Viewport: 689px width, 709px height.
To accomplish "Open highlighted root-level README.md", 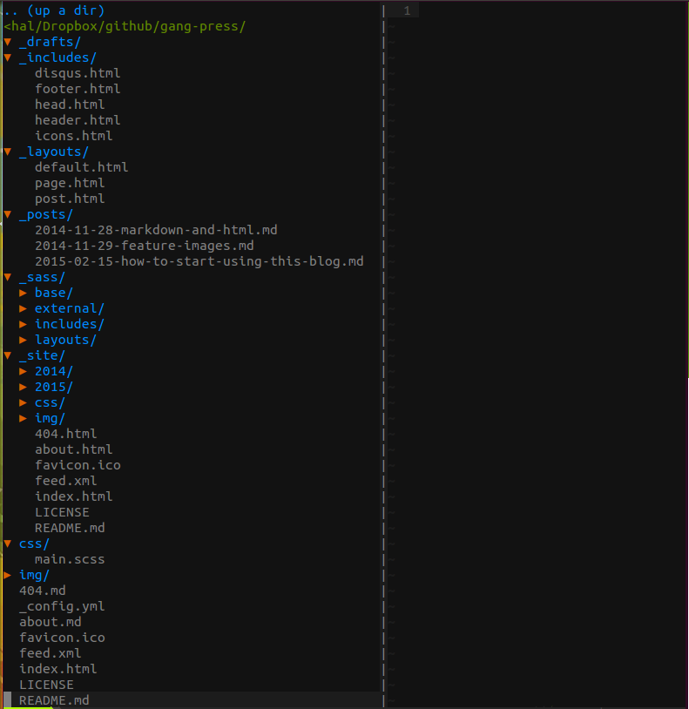I will [54, 700].
